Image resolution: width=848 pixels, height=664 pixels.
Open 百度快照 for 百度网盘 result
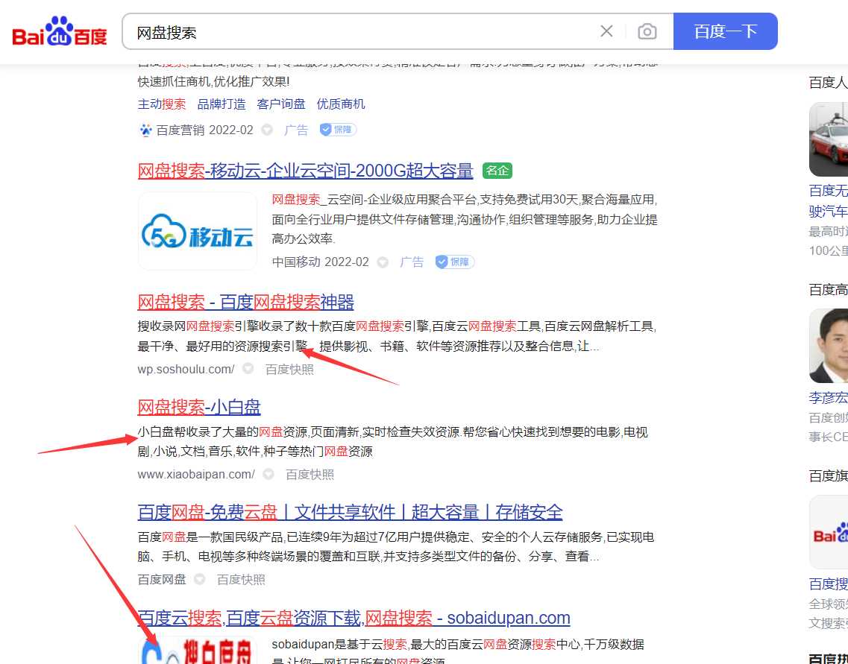(x=241, y=579)
